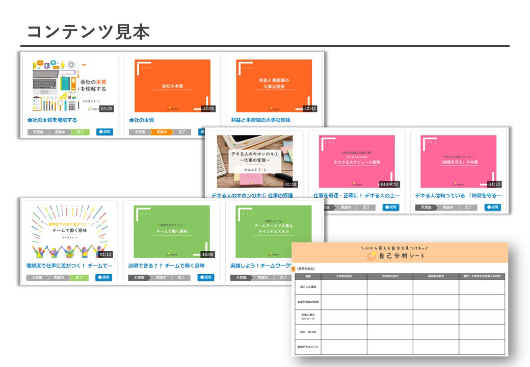Select green 完了 step on 理解度で仕事に差がつく card
This screenshot has width=530, height=367.
pos(79,278)
